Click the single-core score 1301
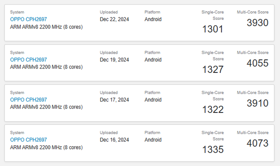280x166 pixels. tap(213, 29)
